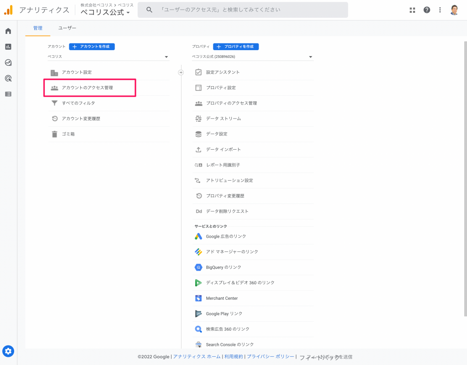Open the Advertising sidebar icon
Screen dimensions: 467x365
8,78
